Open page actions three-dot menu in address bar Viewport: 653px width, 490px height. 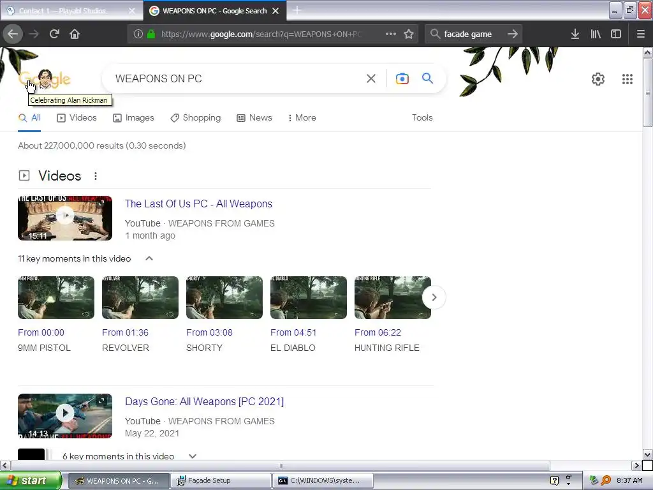(391, 34)
